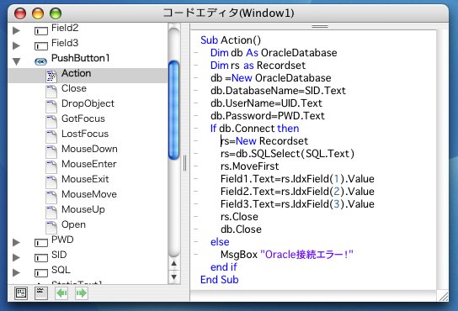Go forward with the green right arrow
This screenshot has width=458, height=311.
coord(81,293)
